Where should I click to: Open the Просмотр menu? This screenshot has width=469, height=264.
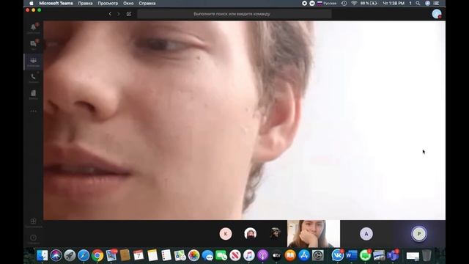click(108, 3)
